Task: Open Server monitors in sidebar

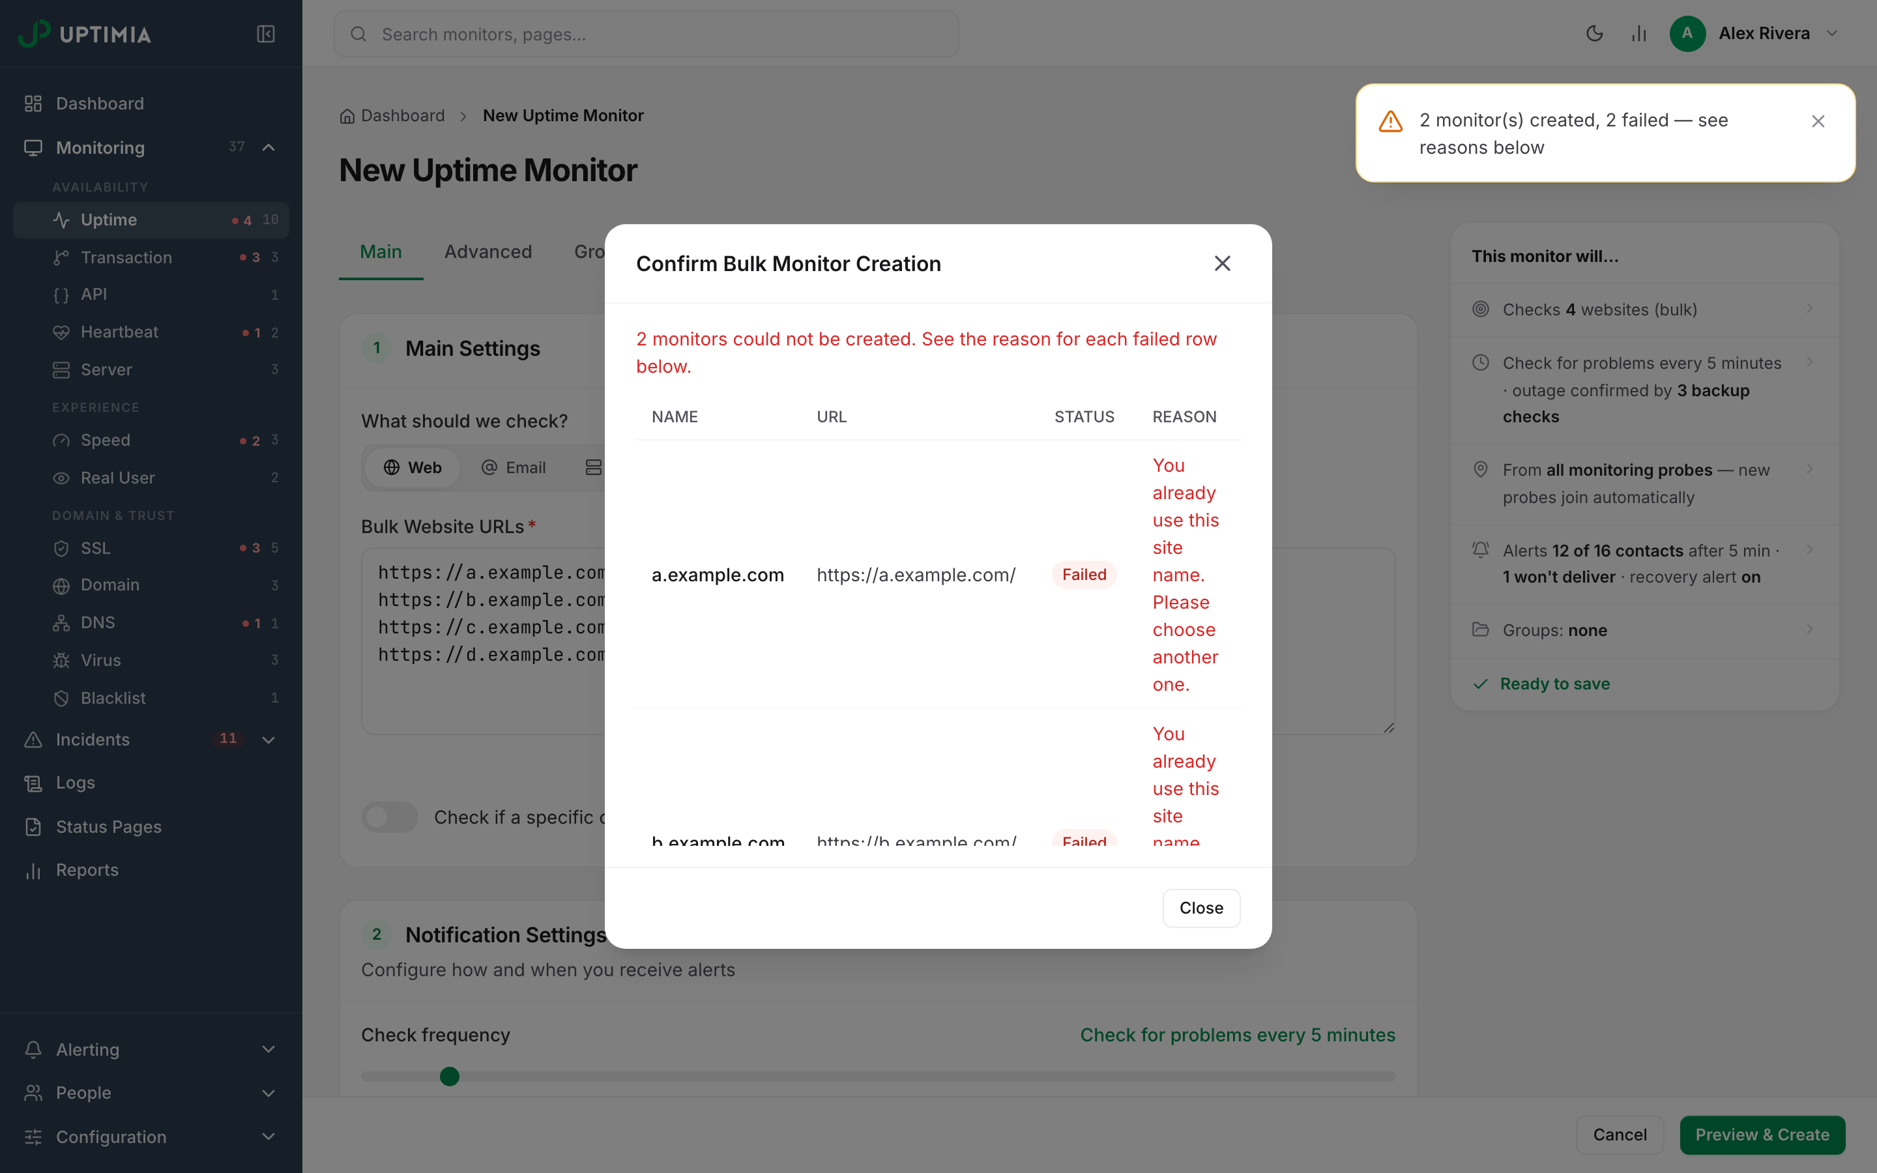Action: click(151, 369)
